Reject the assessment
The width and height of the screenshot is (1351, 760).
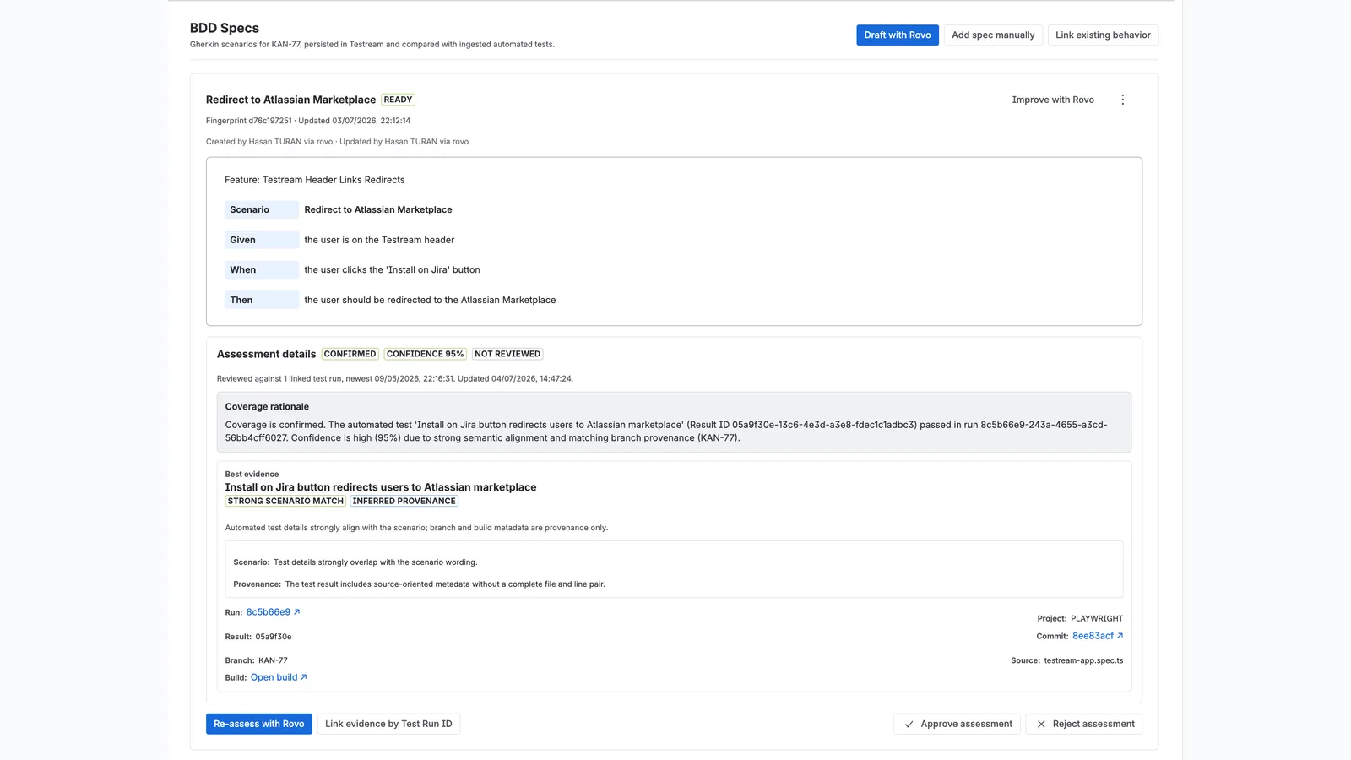click(x=1084, y=724)
